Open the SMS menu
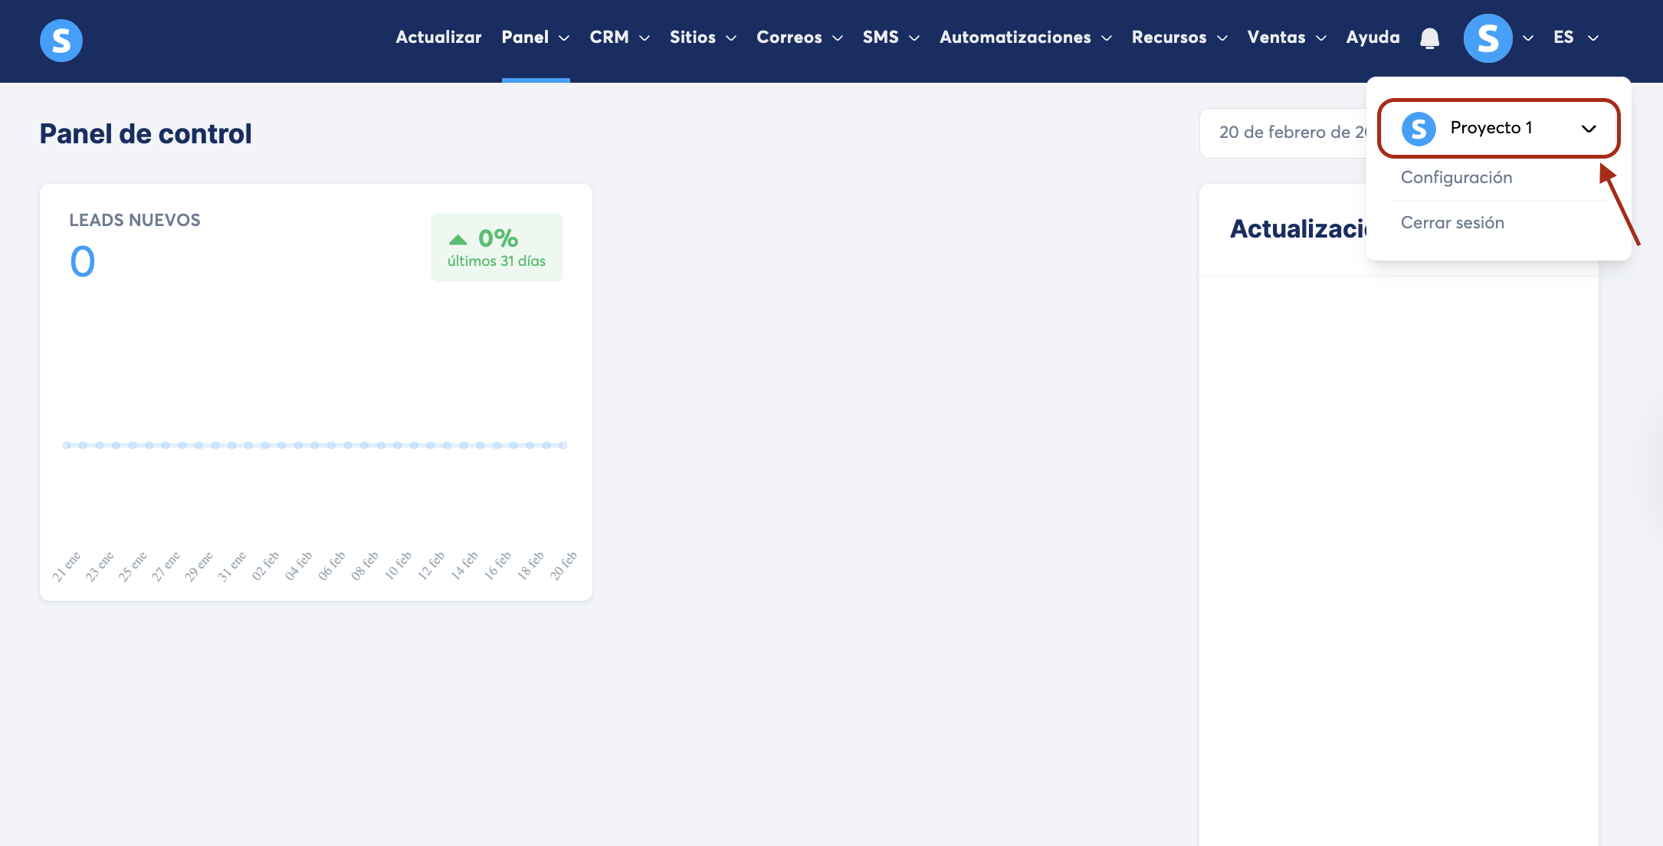Screen dimensions: 1663x846 pyautogui.click(x=890, y=38)
